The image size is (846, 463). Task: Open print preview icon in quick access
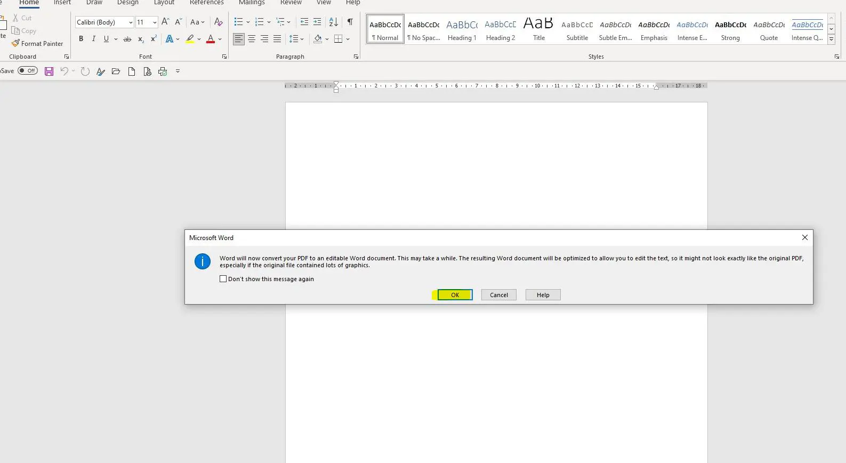[x=147, y=71]
